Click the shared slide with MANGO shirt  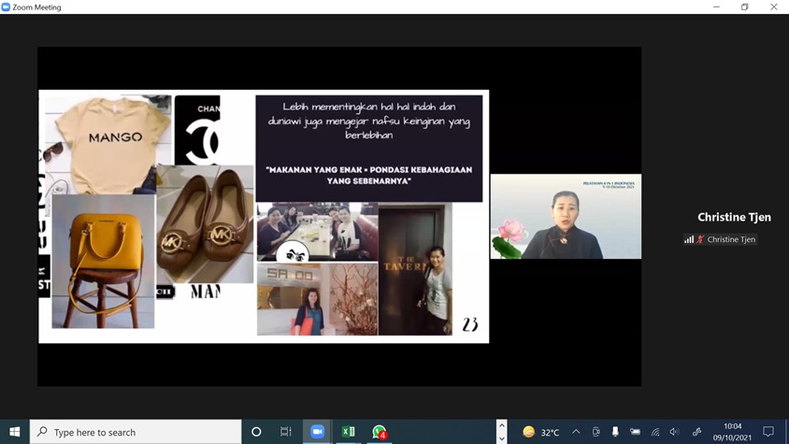(264, 217)
